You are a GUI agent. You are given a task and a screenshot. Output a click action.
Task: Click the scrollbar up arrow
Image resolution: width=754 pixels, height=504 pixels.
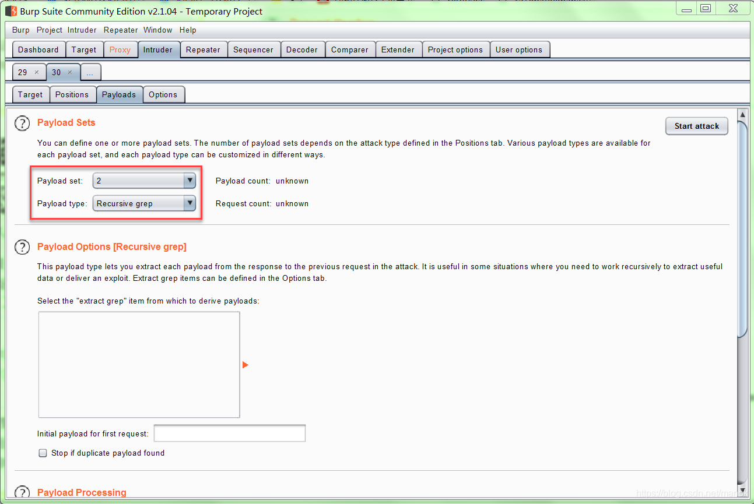click(x=742, y=114)
